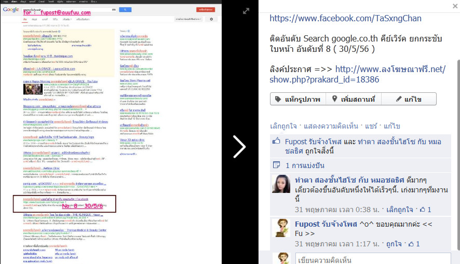Screen dimensions: 460x264
Task: Click the shares note icon
Action: pyautogui.click(x=276, y=165)
